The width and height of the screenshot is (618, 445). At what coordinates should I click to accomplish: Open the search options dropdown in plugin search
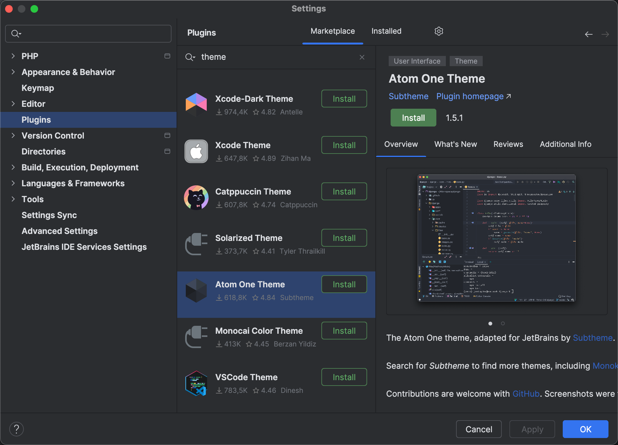pyautogui.click(x=190, y=57)
